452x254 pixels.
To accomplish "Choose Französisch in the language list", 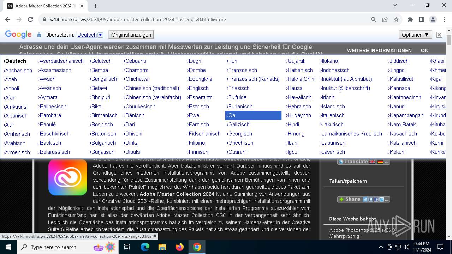I will coord(242,70).
